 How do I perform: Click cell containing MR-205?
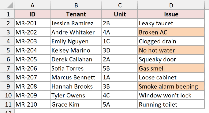[x=32, y=59]
